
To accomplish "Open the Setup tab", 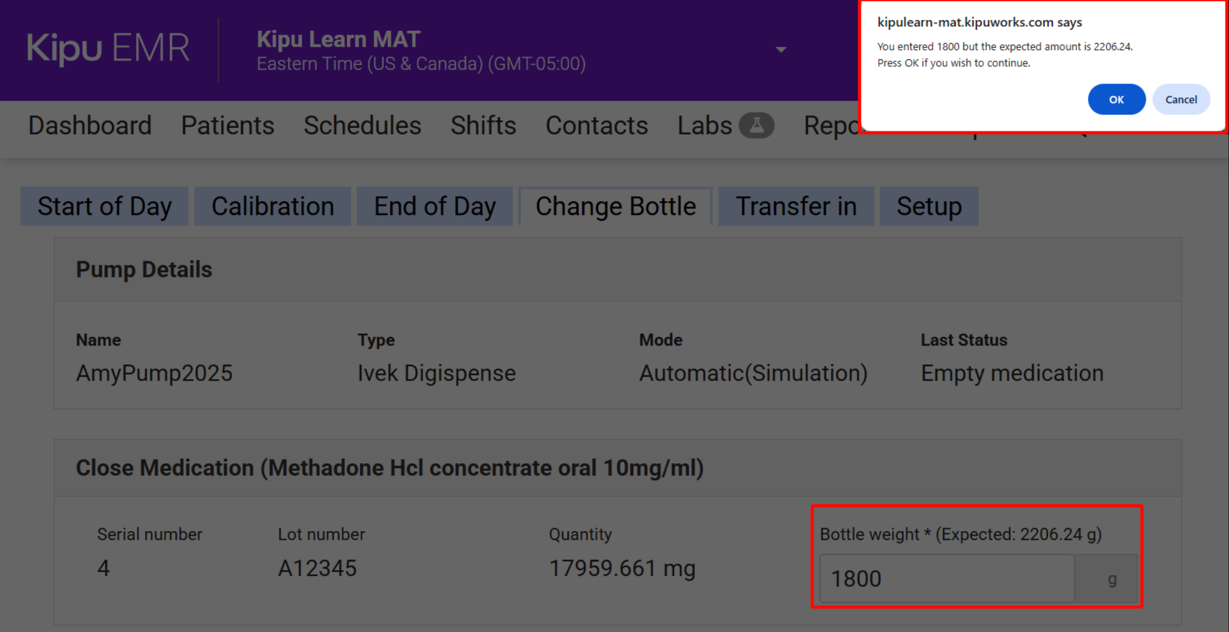I will 929,206.
